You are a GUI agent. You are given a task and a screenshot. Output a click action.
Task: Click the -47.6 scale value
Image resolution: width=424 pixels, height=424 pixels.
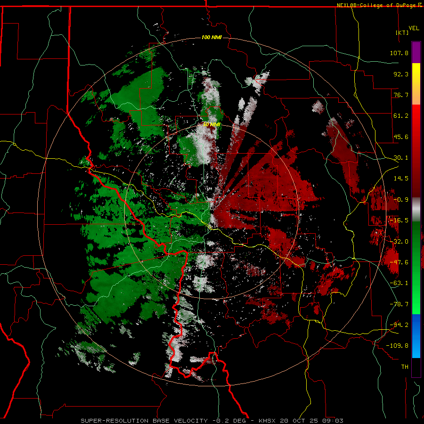[x=399, y=262]
